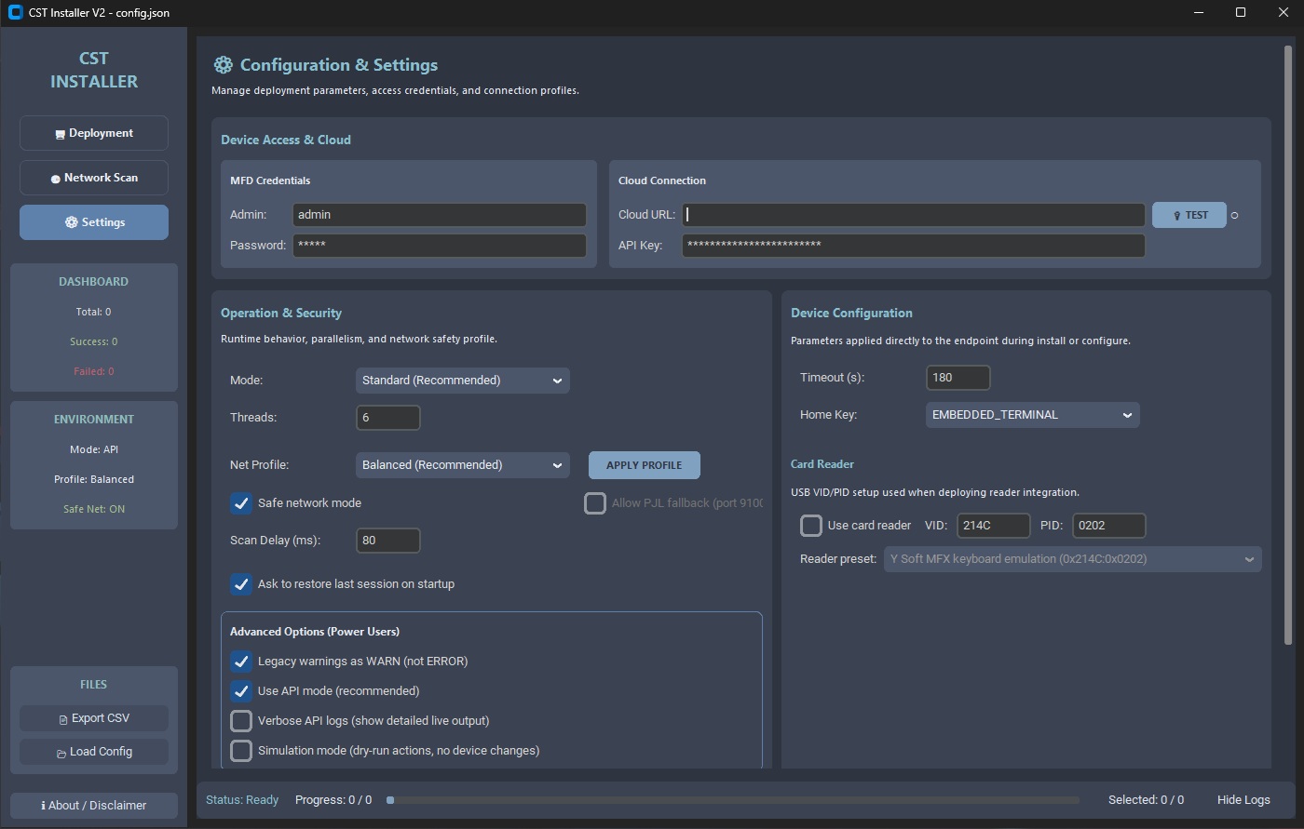Enable the Use card reader checkbox
Image resolution: width=1304 pixels, height=829 pixels.
[x=811, y=526]
